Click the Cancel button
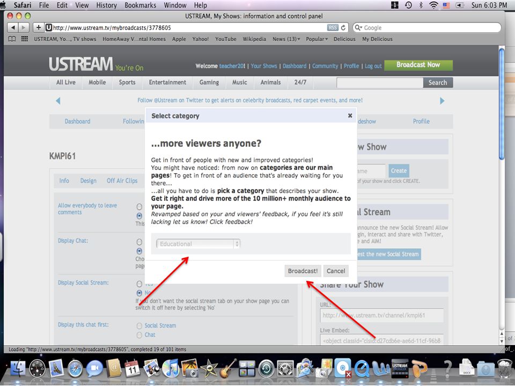The height and width of the screenshot is (386, 515). 336,271
